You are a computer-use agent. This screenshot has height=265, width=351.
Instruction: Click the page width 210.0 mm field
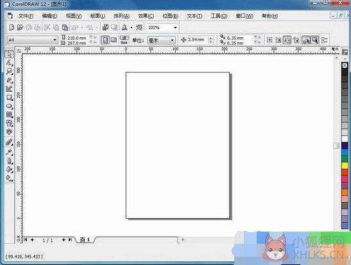77,38
